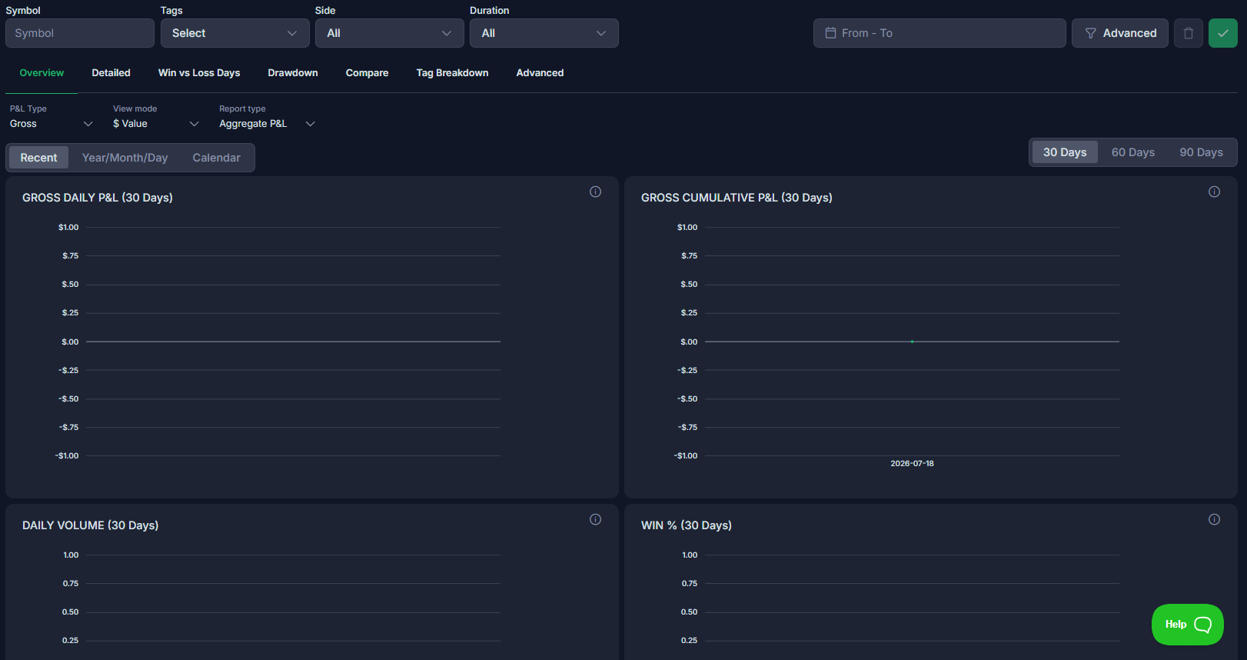Open the Advanced filter button
This screenshot has height=660, width=1247.
pos(1119,33)
